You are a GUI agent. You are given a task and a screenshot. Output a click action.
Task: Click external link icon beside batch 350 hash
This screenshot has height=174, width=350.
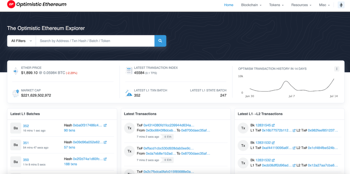(105, 159)
